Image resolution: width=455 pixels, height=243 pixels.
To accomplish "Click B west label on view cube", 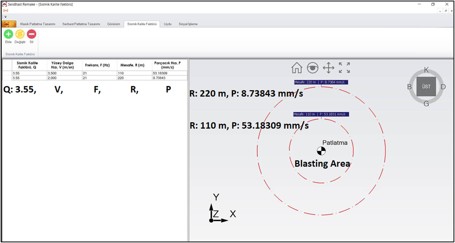I will (409, 87).
